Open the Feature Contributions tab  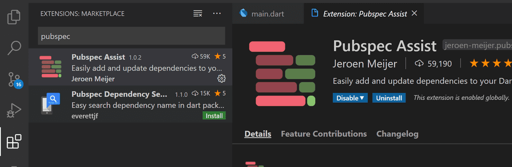[323, 134]
